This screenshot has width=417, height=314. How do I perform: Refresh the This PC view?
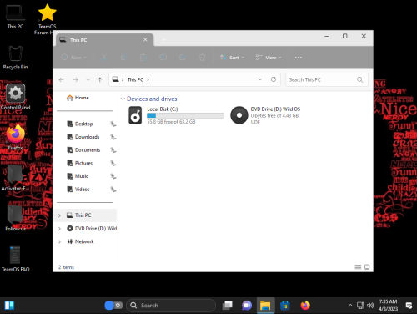pos(274,79)
